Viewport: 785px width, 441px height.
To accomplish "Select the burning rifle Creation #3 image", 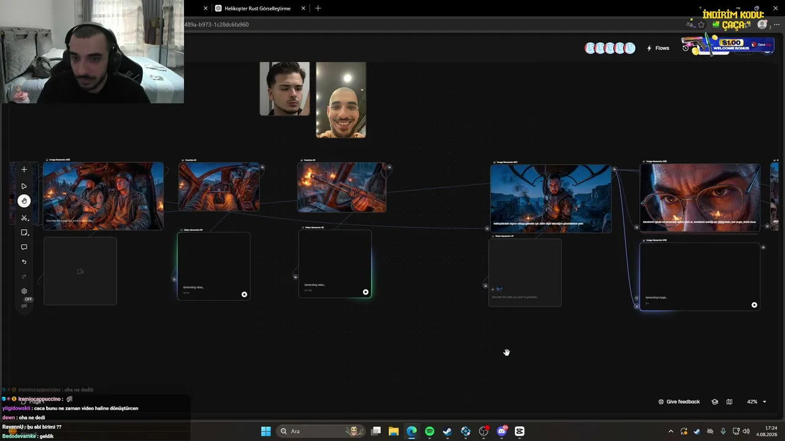I will [x=342, y=187].
